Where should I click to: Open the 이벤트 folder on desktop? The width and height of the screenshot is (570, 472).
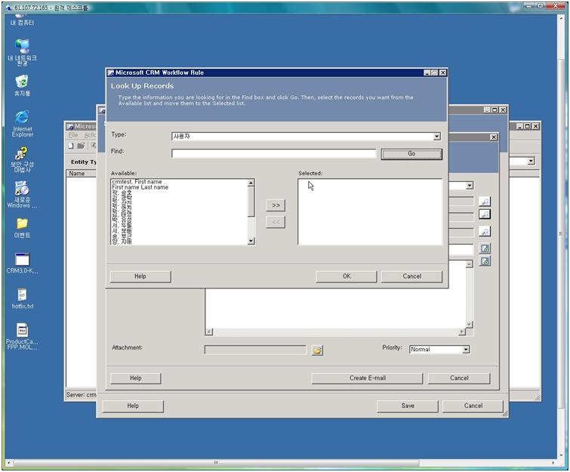22,228
